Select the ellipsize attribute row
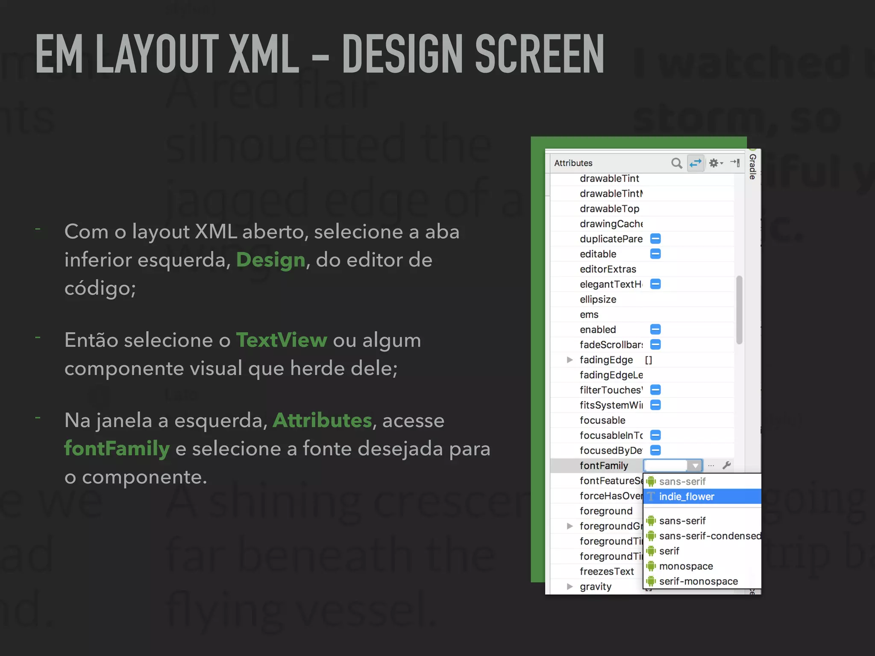 point(642,299)
